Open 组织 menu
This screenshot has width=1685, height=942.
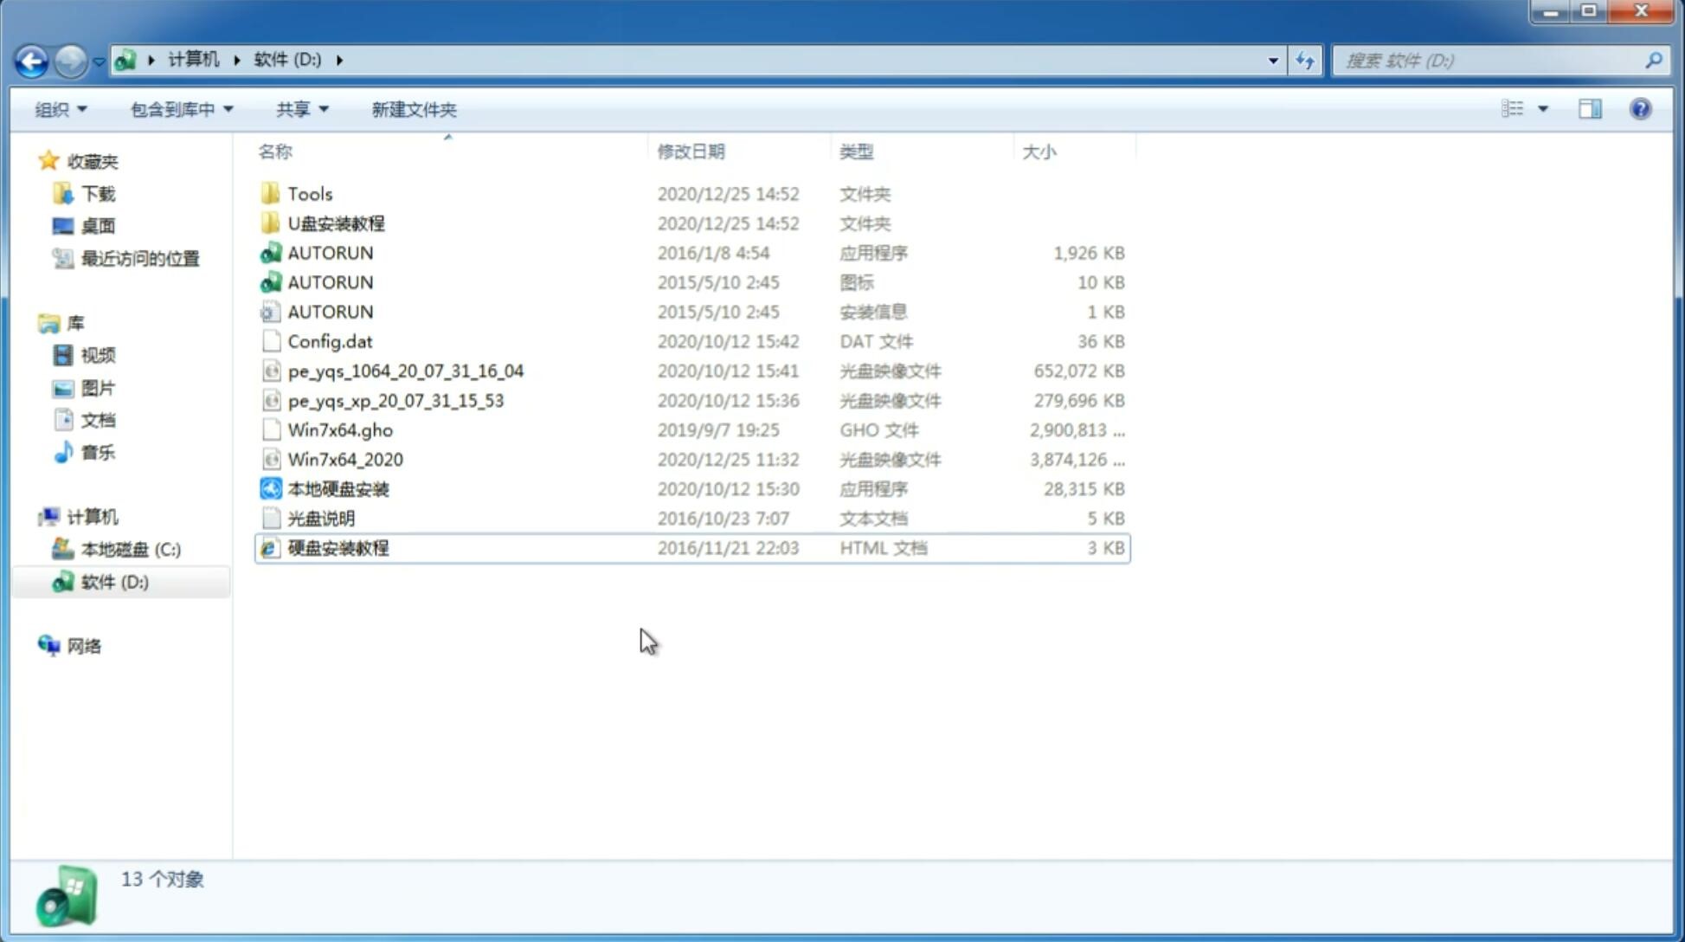(61, 109)
